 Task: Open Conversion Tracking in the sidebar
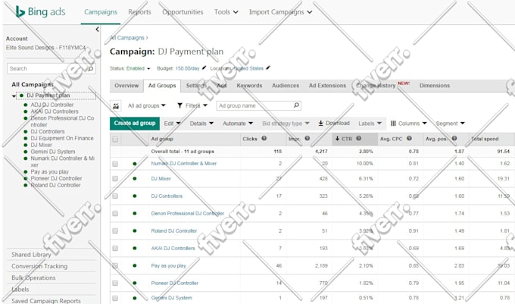coord(39,266)
